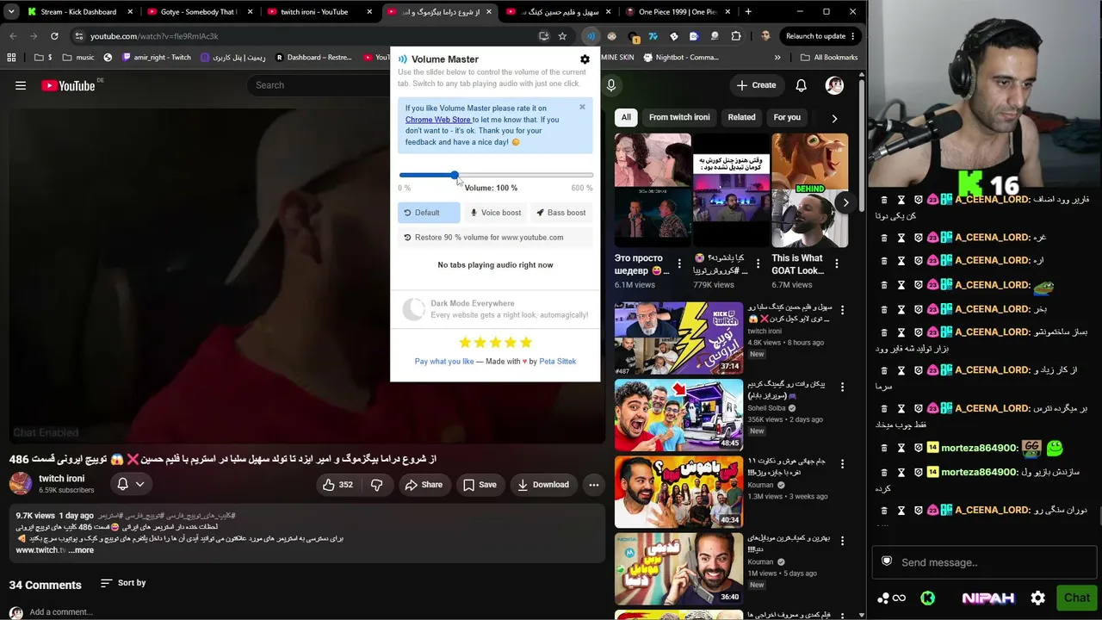1102x620 pixels.
Task: Enable Voice boost mode
Action: point(495,213)
